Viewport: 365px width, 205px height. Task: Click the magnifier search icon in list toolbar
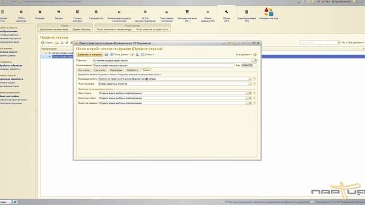click(x=343, y=43)
